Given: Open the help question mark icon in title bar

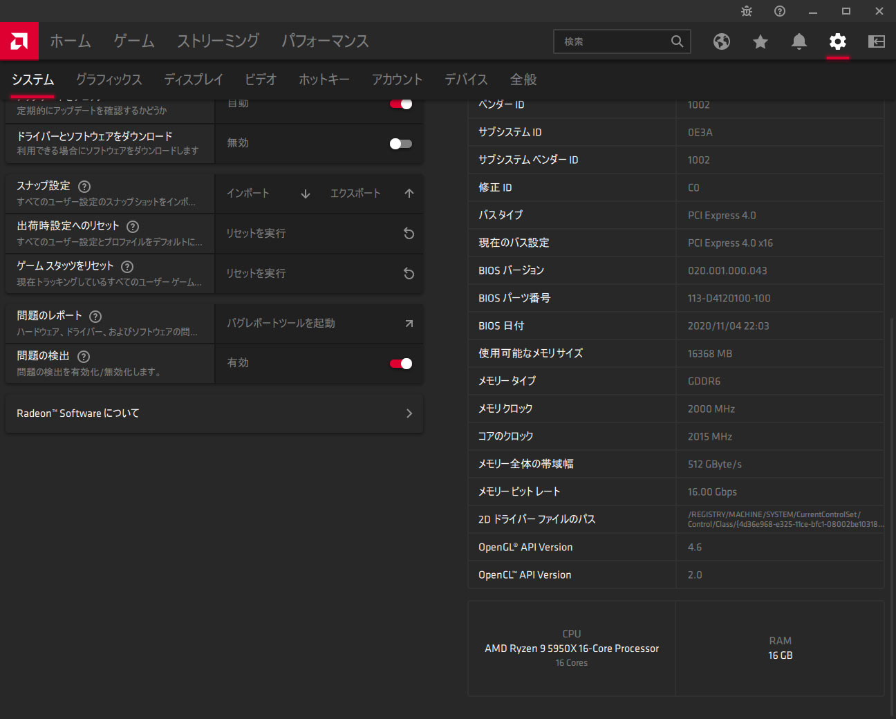Looking at the screenshot, I should pos(780,11).
